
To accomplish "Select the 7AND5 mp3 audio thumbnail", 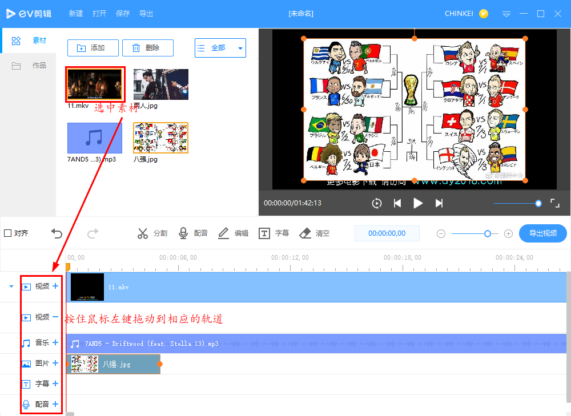I will click(95, 138).
